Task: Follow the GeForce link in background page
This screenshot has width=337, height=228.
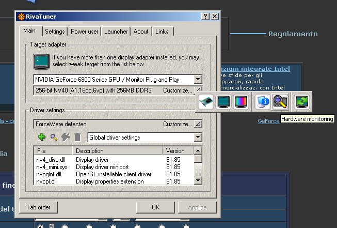Action: point(268,121)
